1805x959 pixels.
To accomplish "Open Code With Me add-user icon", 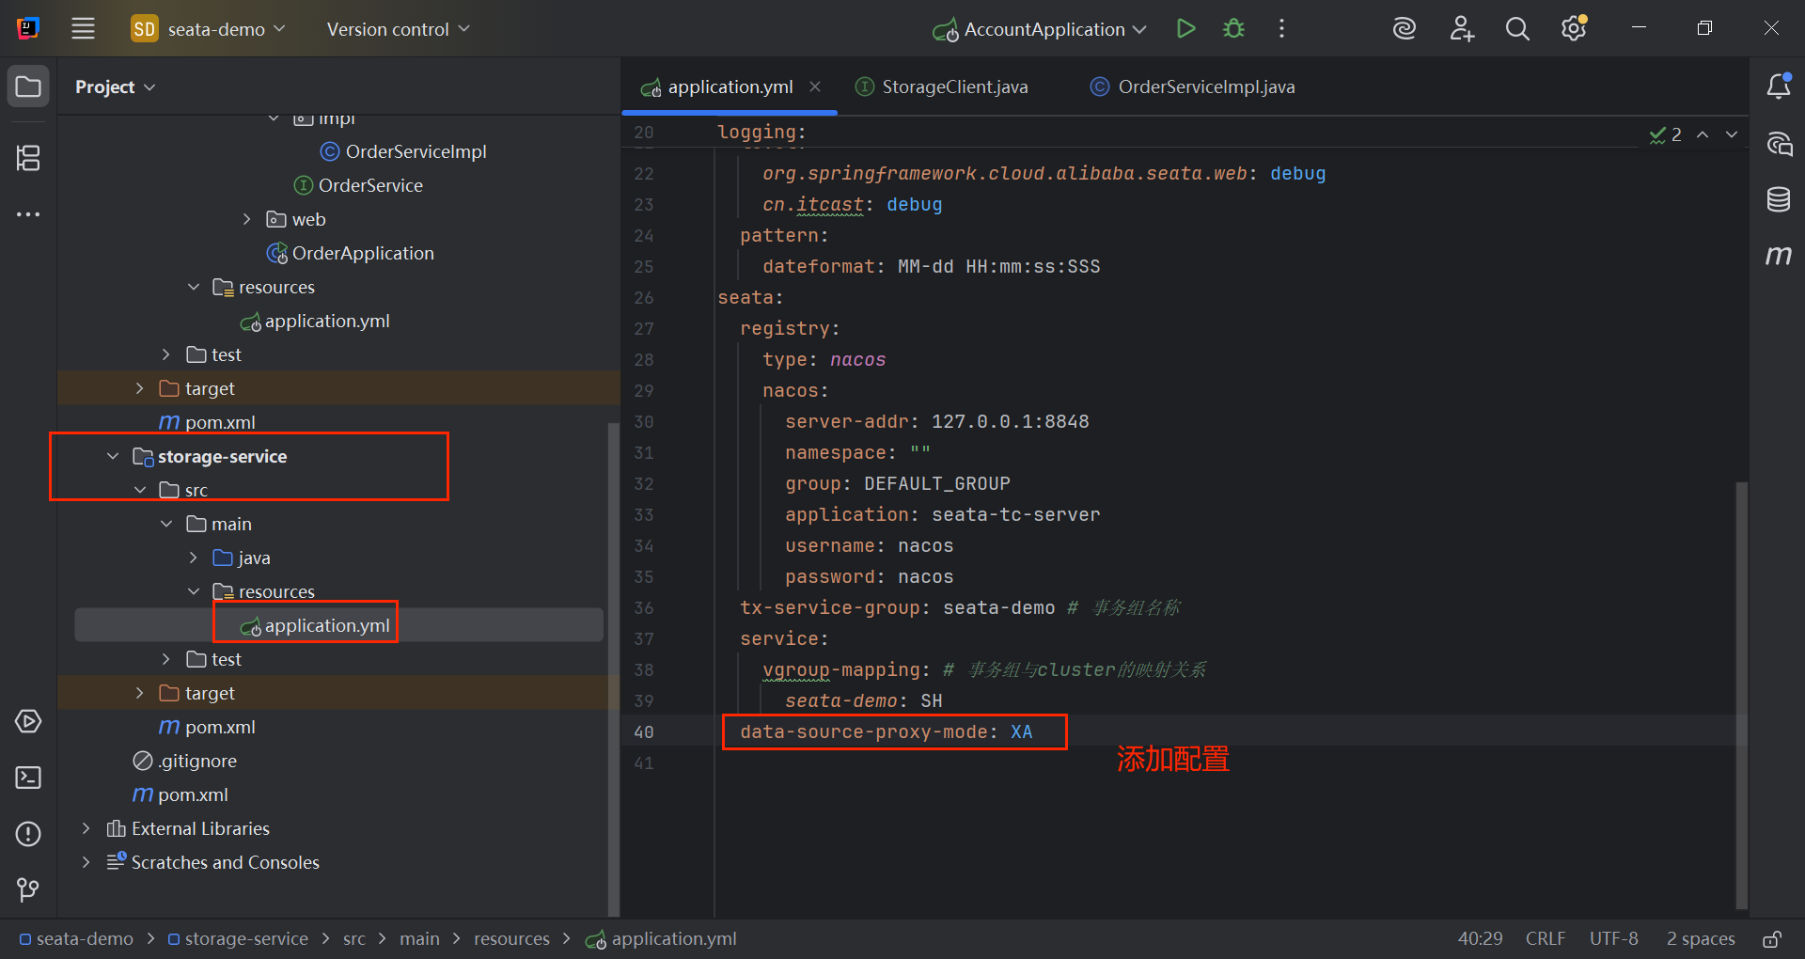I will [x=1462, y=29].
